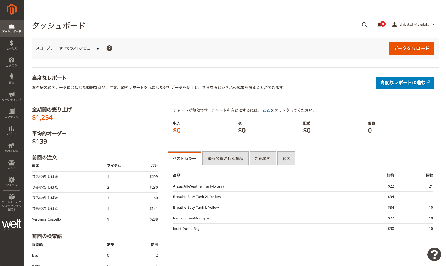Screen dimensions: 446x266
Task: Click ここ to enable the chart
Action: click(x=266, y=110)
